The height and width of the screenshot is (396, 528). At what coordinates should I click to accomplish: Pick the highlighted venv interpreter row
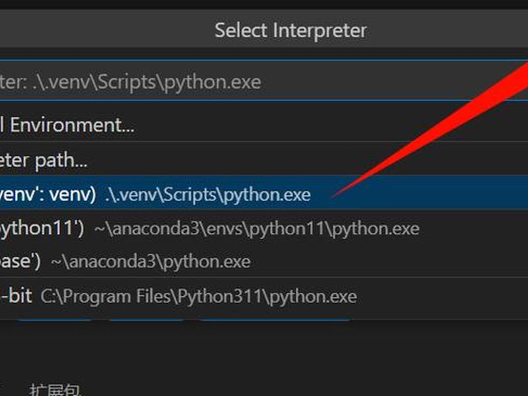(x=264, y=192)
